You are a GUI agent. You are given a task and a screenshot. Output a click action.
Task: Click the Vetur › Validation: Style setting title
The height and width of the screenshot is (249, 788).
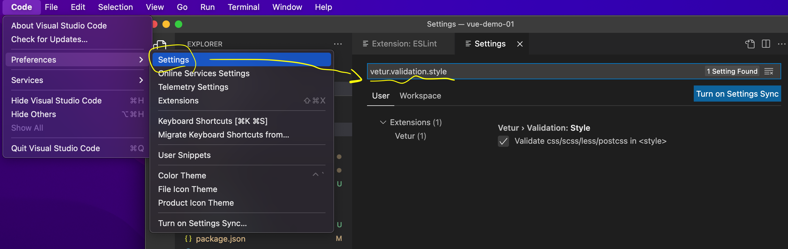point(544,128)
